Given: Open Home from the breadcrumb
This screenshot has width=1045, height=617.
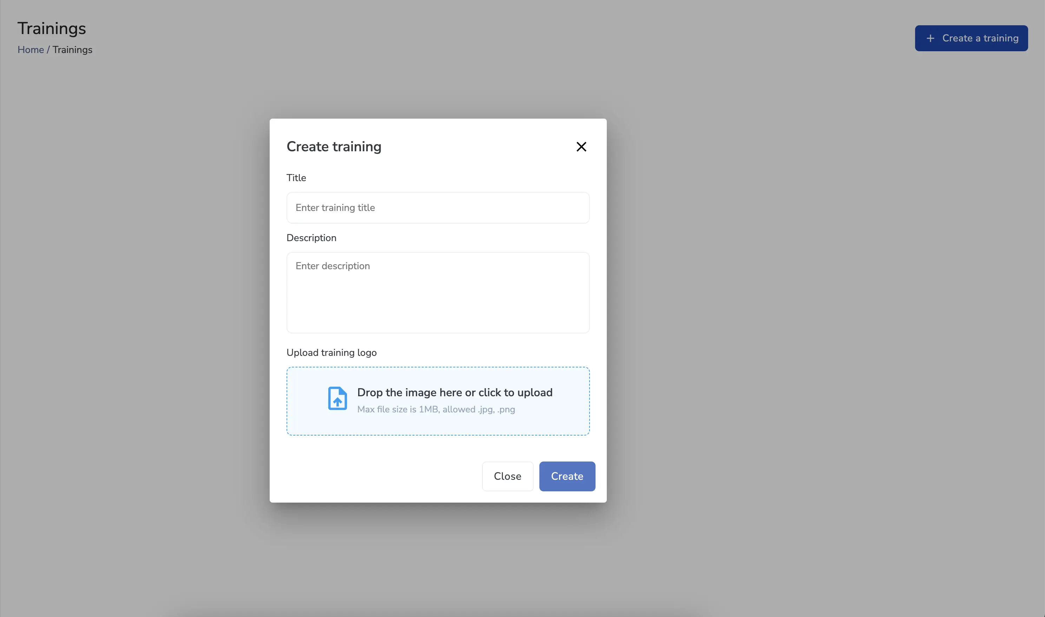Looking at the screenshot, I should (x=31, y=49).
